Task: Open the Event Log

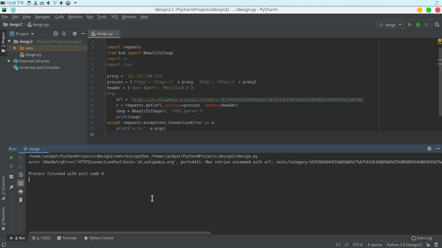Action: point(422,238)
